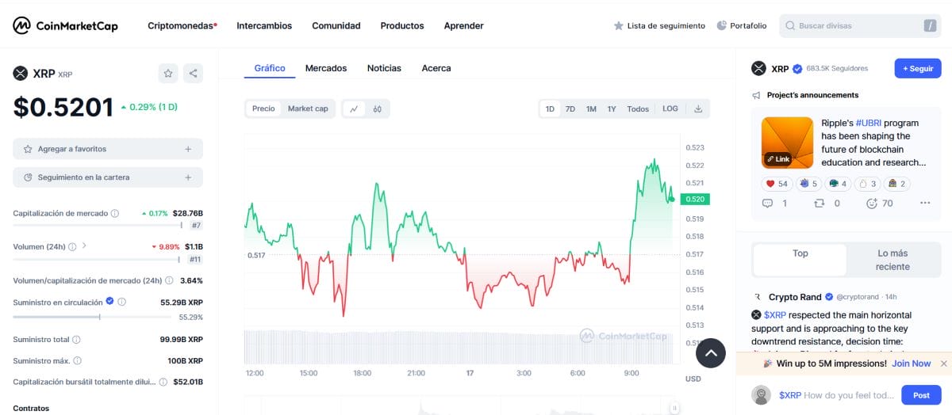Switch to line chart icon
Viewport: 952px width, 415px height.
click(354, 109)
